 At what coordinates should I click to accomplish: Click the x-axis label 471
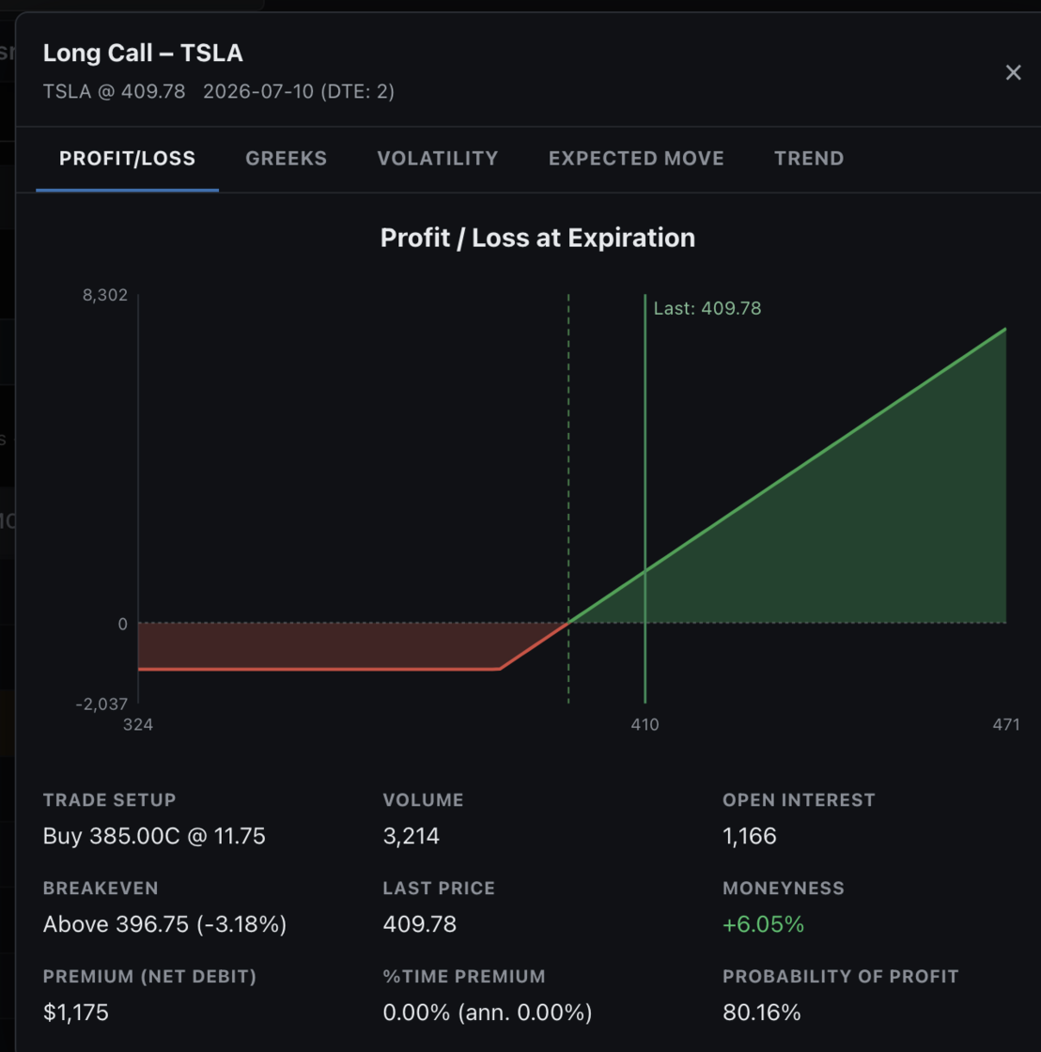1005,724
